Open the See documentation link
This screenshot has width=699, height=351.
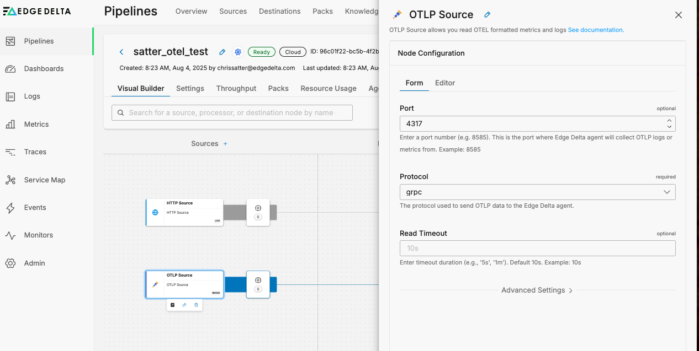[596, 30]
